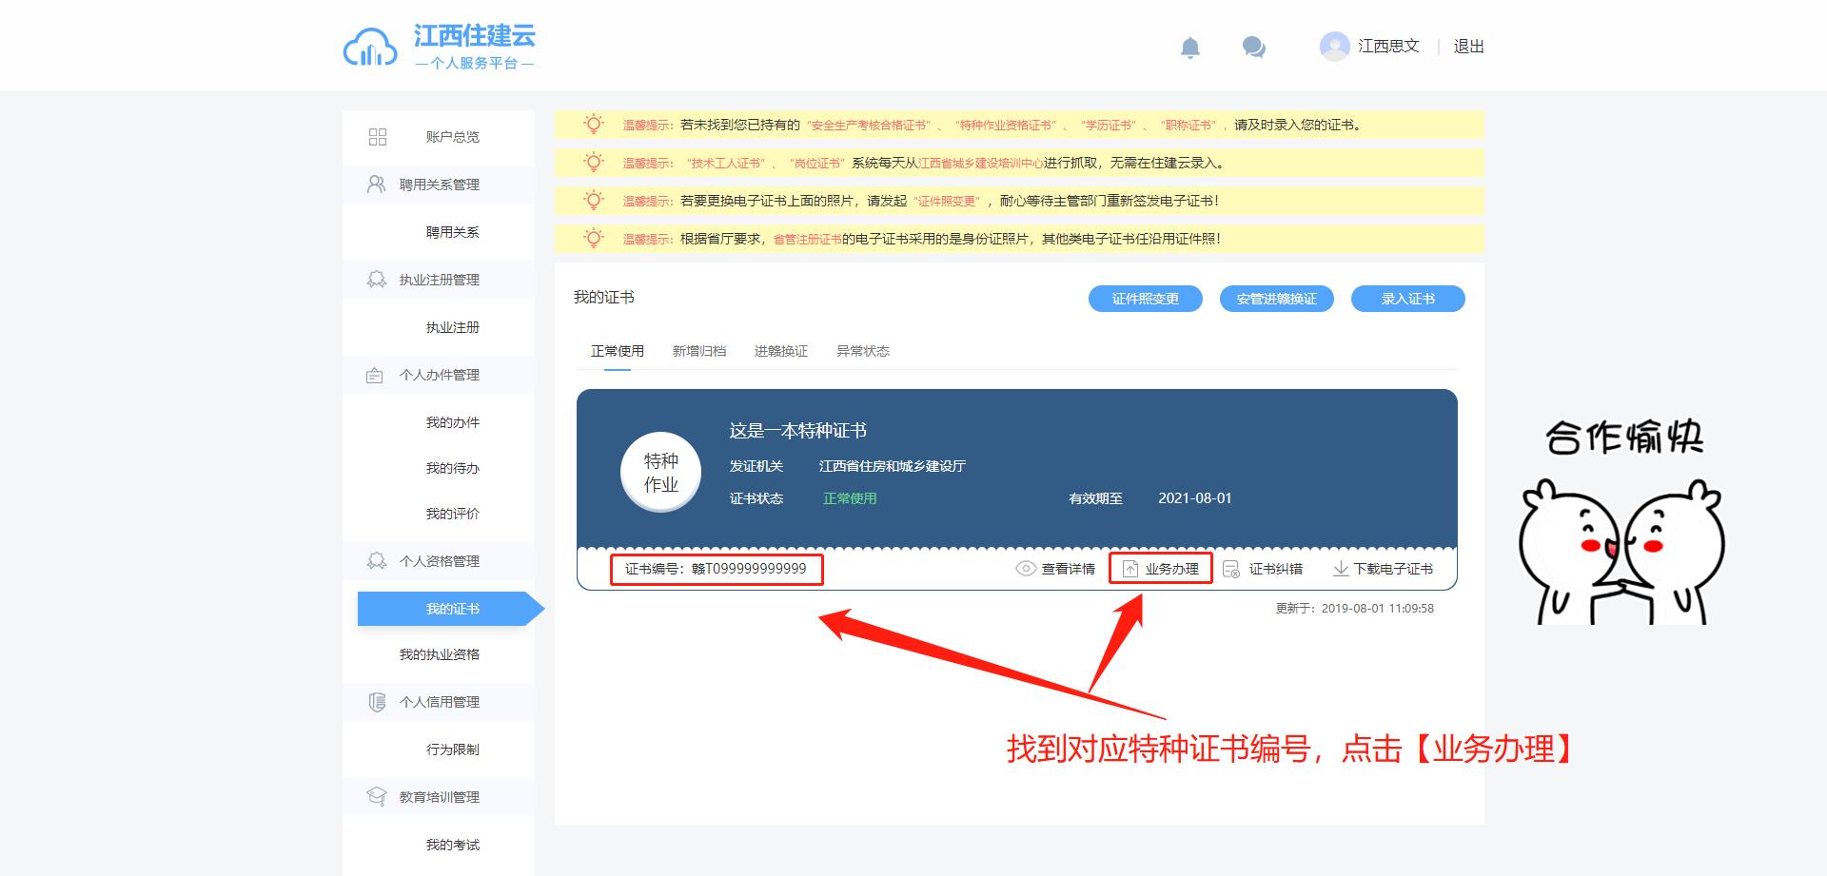Click the 业务办理 upload icon
The width and height of the screenshot is (1827, 876).
1130,569
